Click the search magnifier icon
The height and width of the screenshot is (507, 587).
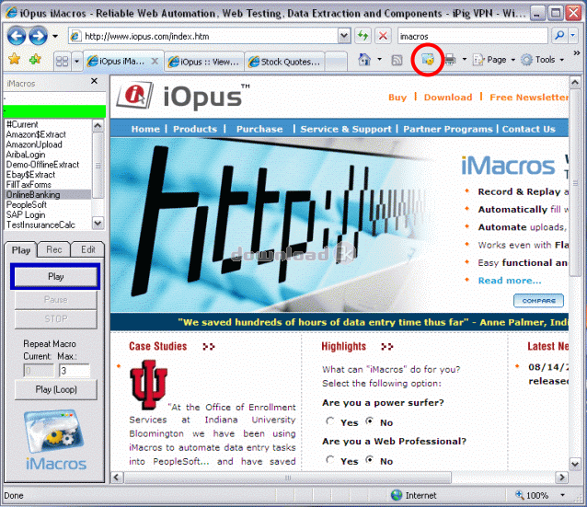pyautogui.click(x=560, y=35)
